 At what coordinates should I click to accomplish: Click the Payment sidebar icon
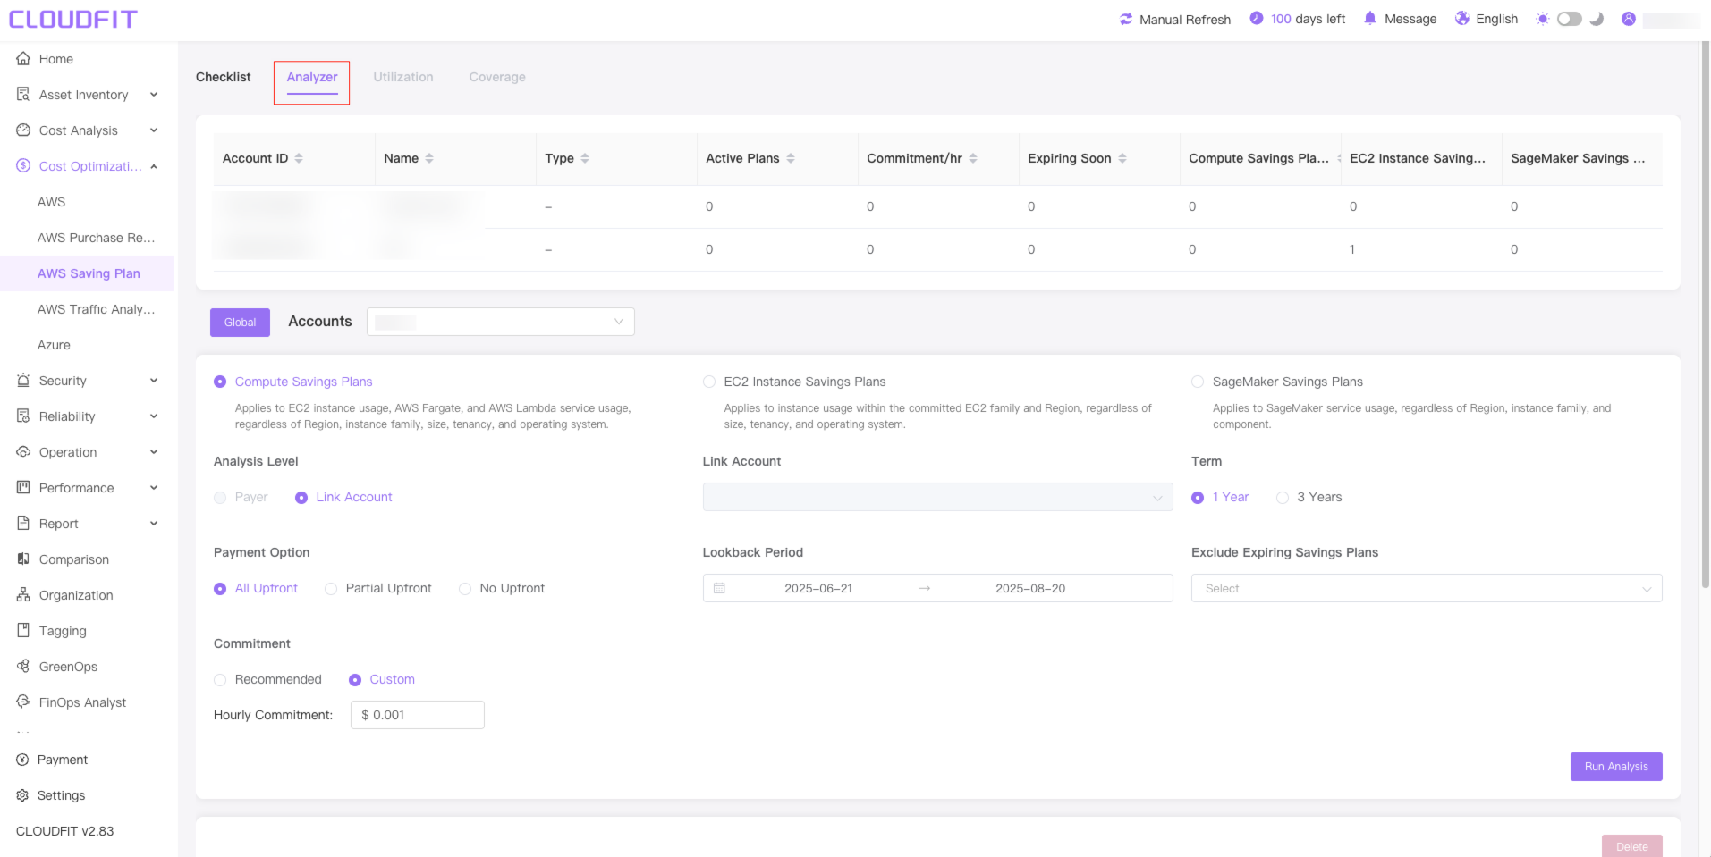(22, 760)
